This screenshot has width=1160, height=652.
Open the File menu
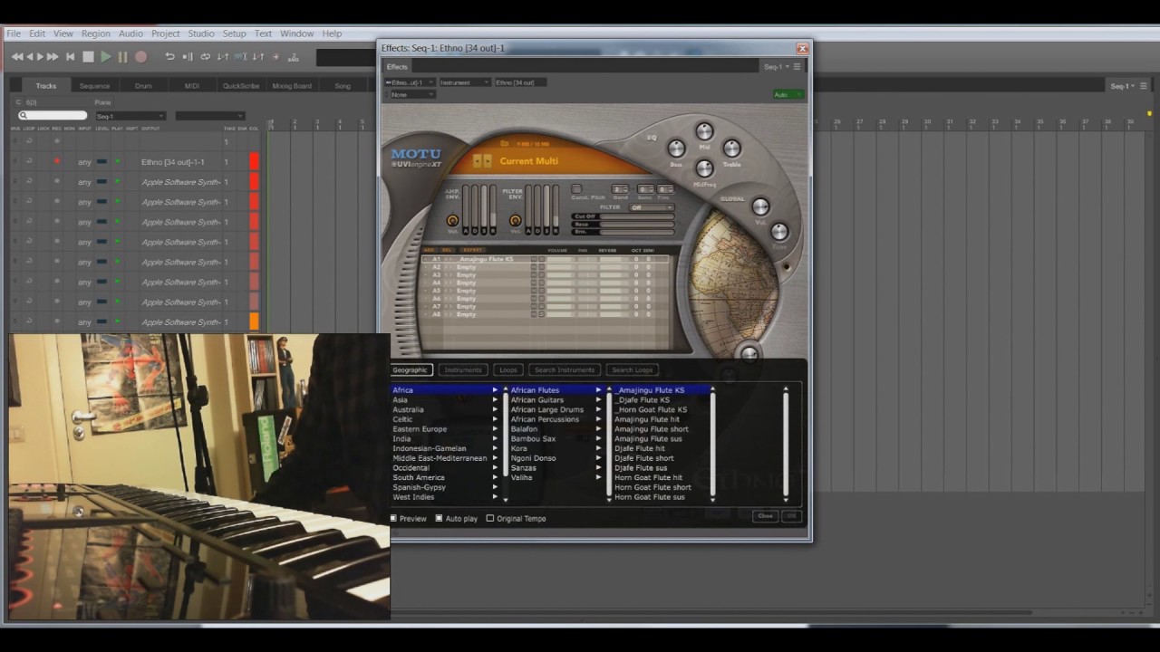14,34
